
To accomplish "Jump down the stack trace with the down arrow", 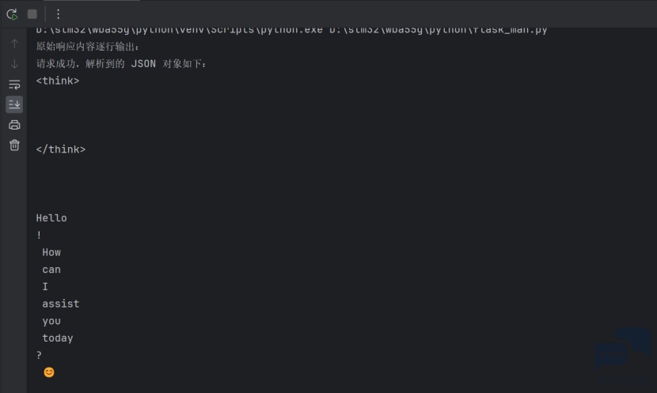I will point(15,64).
